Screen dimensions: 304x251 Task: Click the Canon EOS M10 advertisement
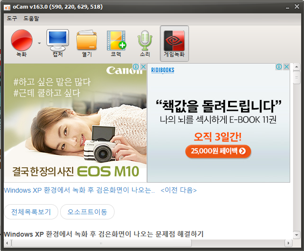click(x=75, y=123)
